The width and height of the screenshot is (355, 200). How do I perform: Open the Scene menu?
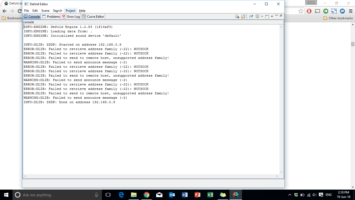pos(45,11)
